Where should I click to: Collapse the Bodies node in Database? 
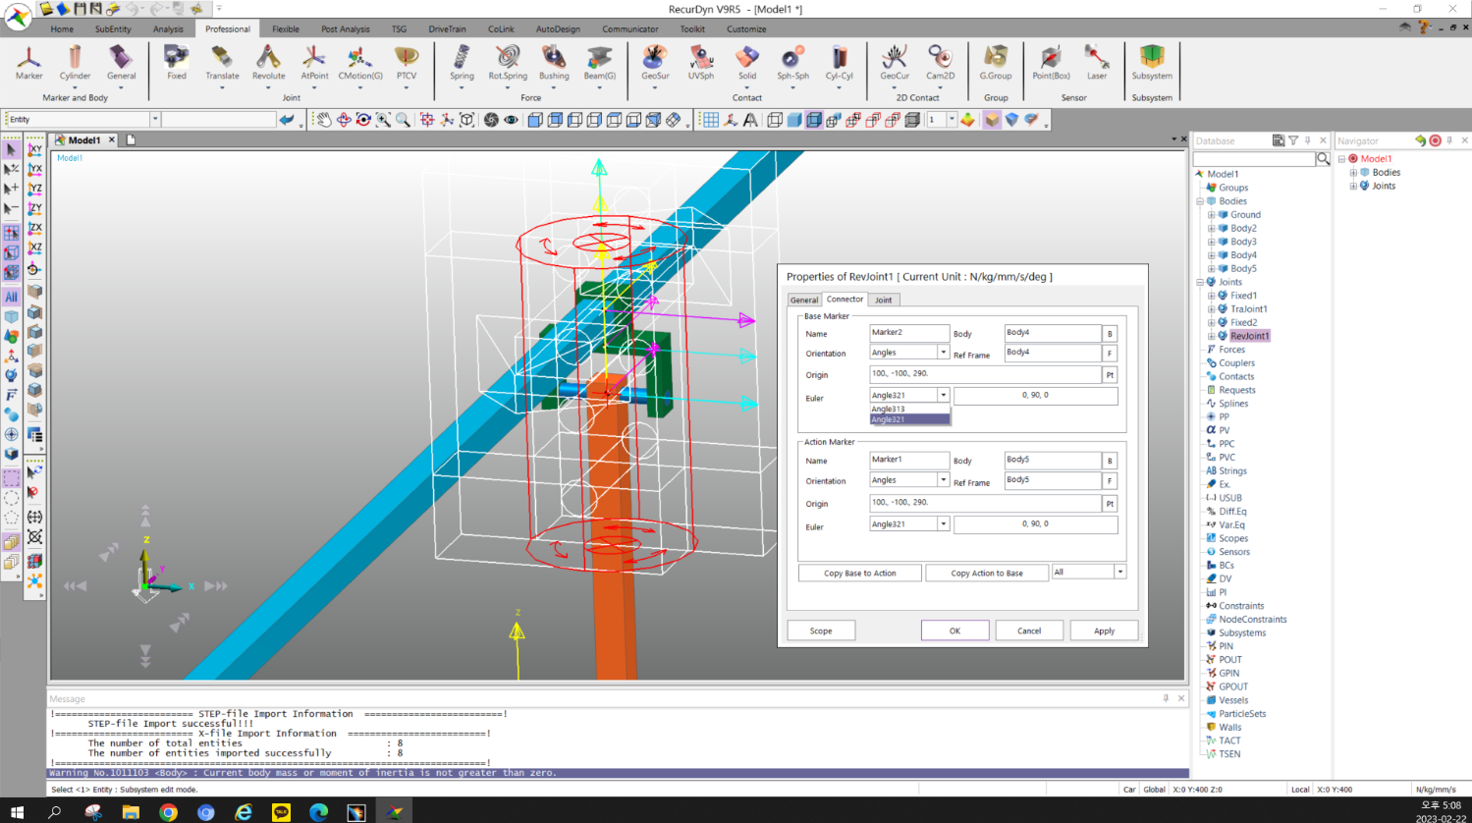(x=1200, y=201)
